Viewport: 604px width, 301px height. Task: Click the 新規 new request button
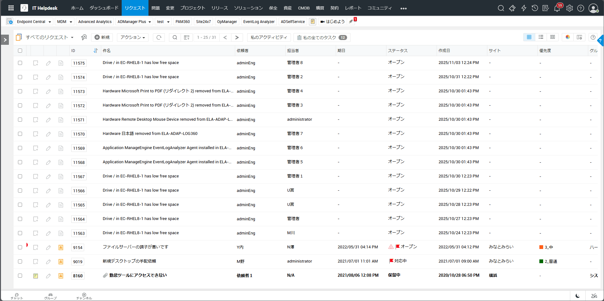click(x=102, y=38)
